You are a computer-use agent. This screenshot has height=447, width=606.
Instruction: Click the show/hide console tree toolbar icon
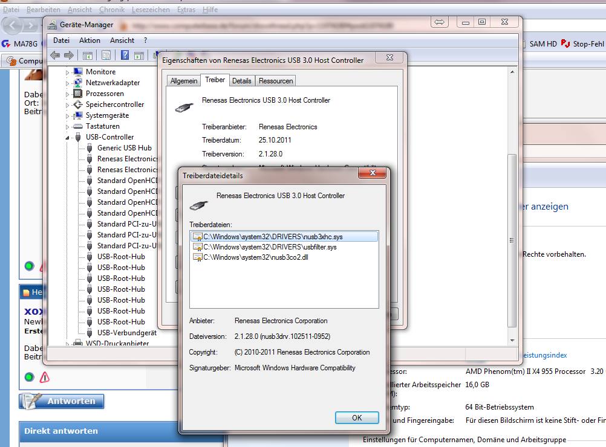point(88,56)
